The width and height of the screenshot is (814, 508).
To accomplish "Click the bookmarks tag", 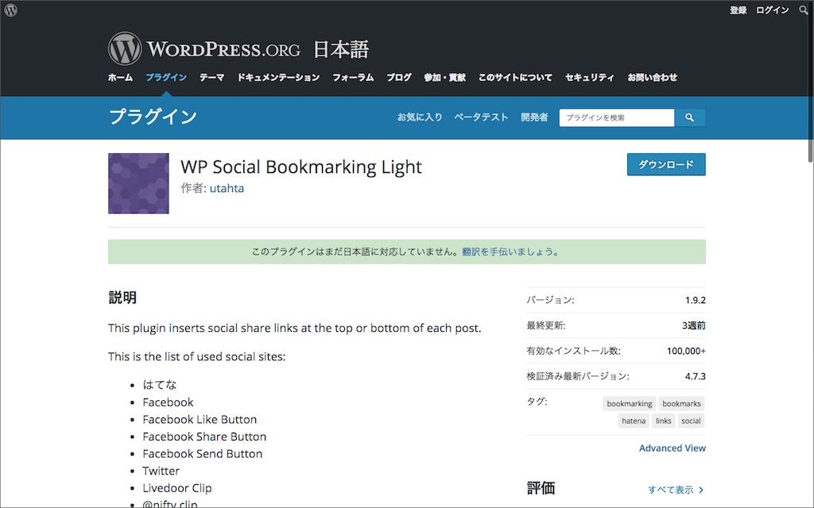I will point(681,404).
